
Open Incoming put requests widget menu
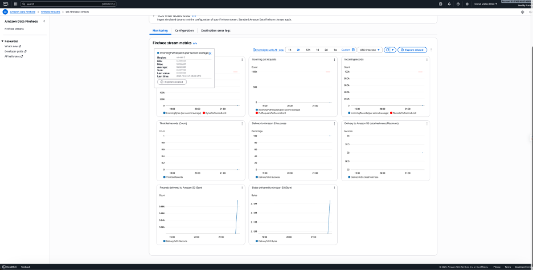[x=334, y=59]
